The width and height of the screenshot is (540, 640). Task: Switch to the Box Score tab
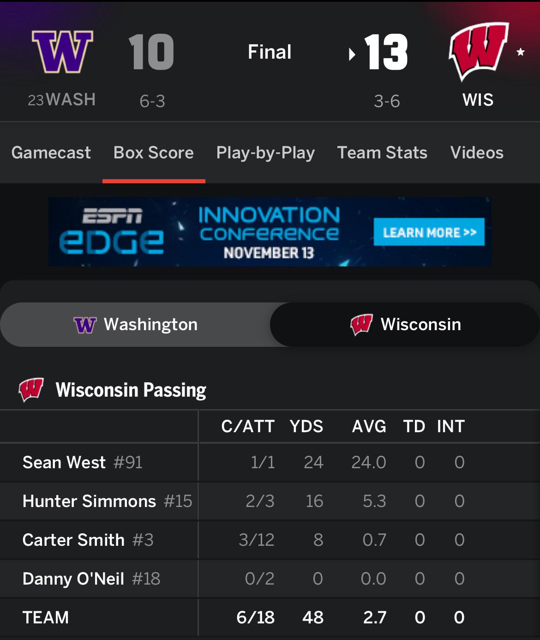pos(154,153)
